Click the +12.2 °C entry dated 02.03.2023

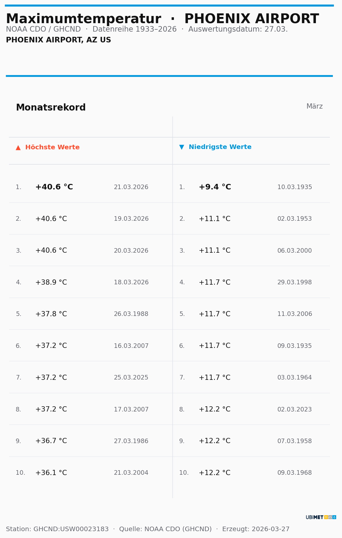214,409
